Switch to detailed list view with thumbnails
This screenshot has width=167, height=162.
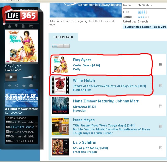[55, 46]
